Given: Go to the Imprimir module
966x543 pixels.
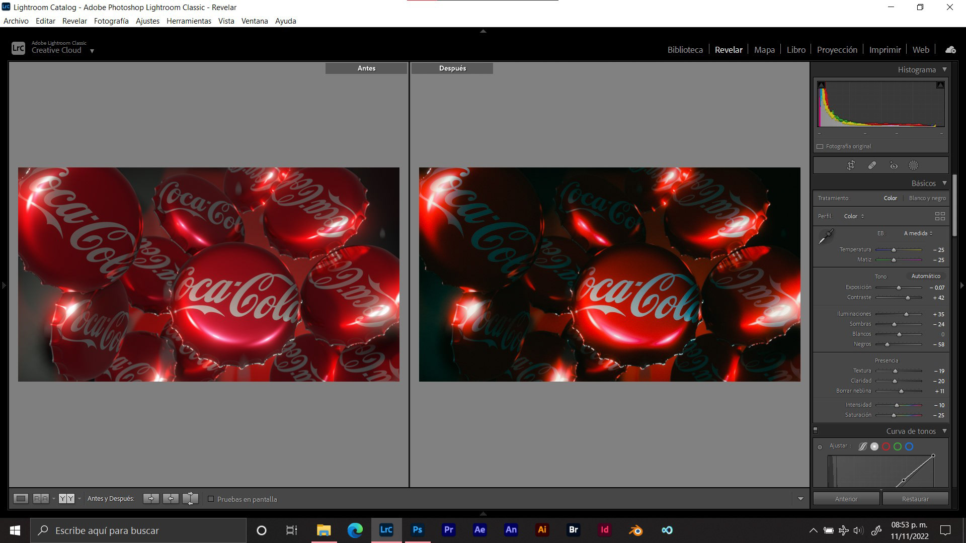Looking at the screenshot, I should coord(884,50).
